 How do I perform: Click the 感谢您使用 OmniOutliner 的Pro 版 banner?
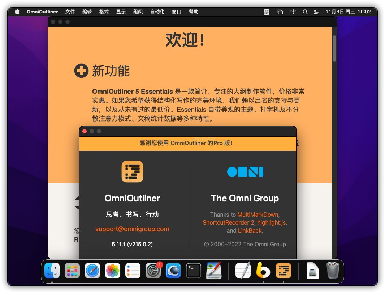point(187,143)
